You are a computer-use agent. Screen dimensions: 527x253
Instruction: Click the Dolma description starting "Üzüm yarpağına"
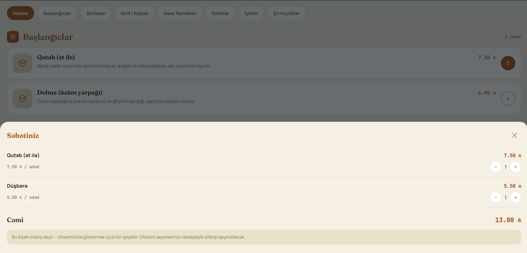click(116, 101)
